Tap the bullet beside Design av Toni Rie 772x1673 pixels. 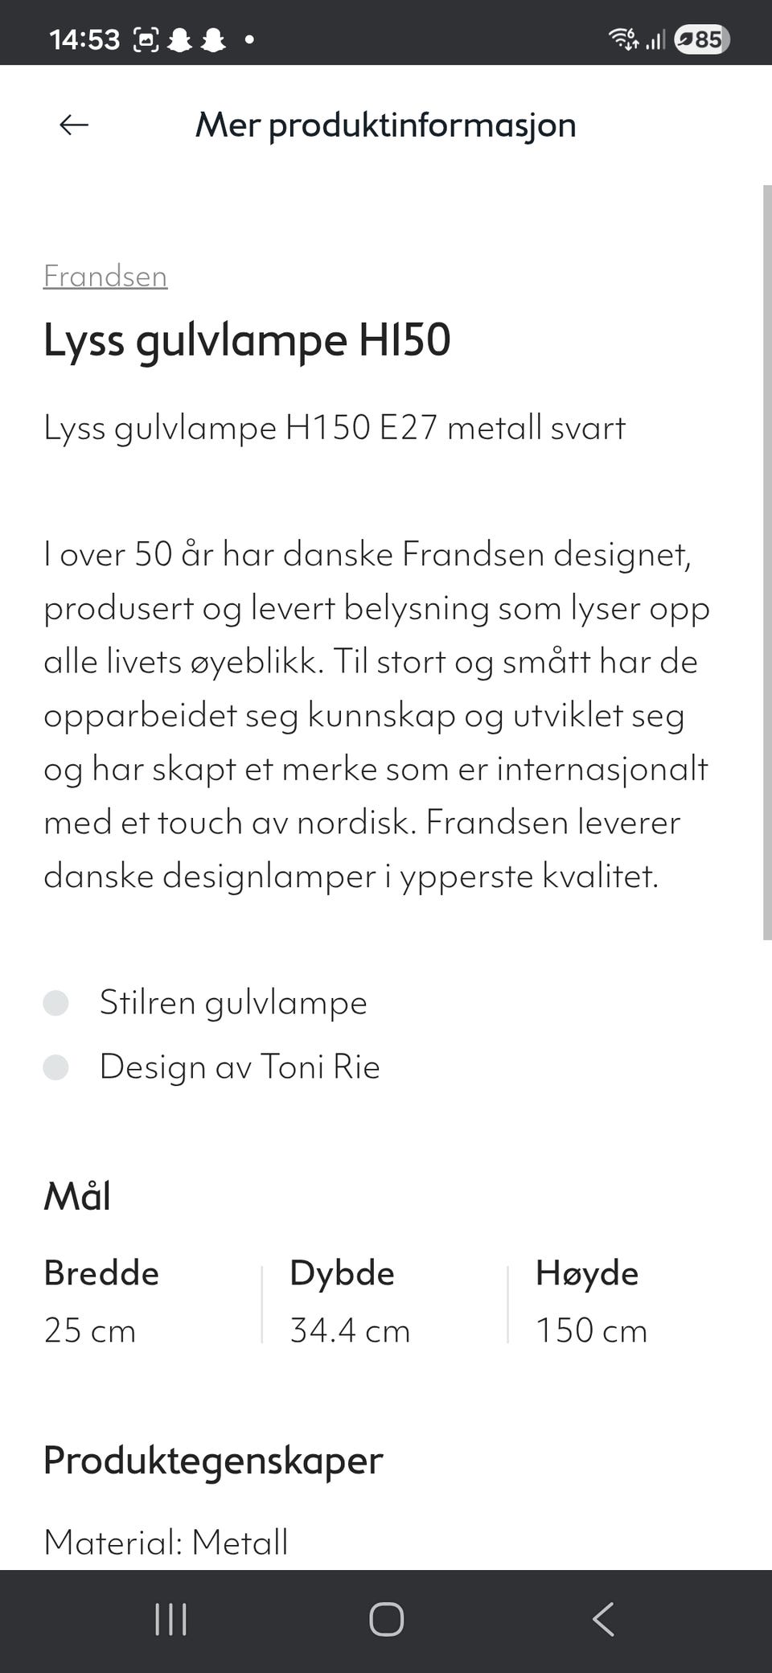(x=57, y=1068)
